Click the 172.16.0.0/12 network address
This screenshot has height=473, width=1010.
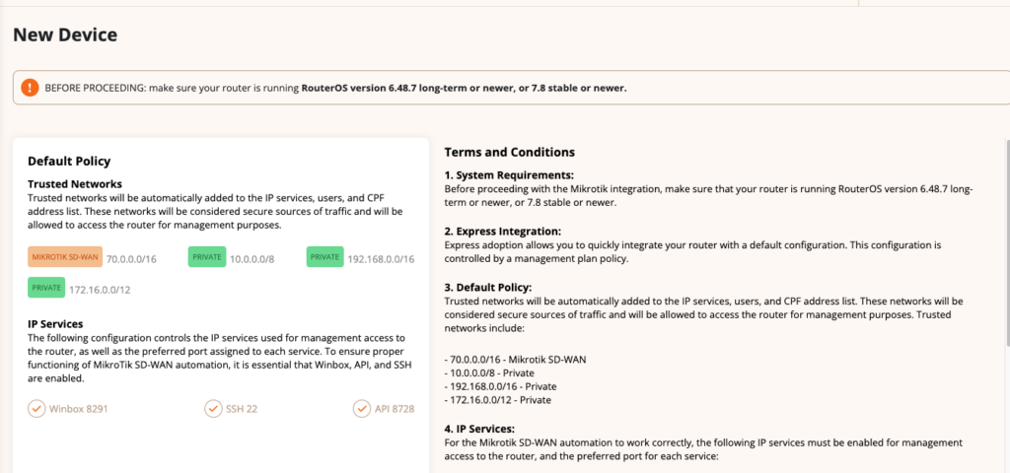click(x=100, y=290)
